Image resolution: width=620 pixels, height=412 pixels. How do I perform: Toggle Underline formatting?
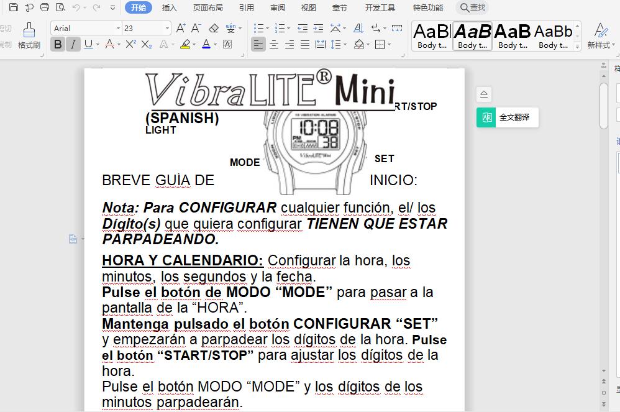coord(88,44)
